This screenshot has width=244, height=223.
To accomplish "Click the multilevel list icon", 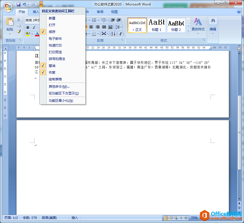I will point(104,20).
